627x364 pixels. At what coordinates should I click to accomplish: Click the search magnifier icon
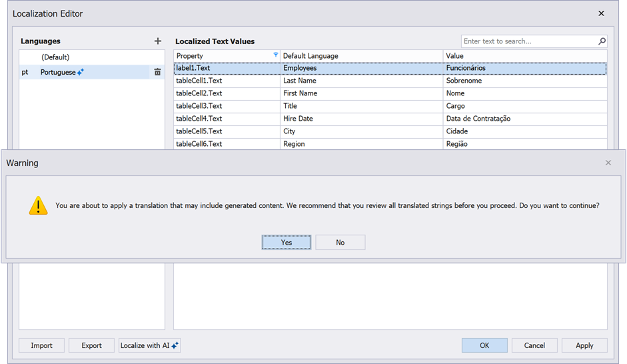click(x=602, y=41)
